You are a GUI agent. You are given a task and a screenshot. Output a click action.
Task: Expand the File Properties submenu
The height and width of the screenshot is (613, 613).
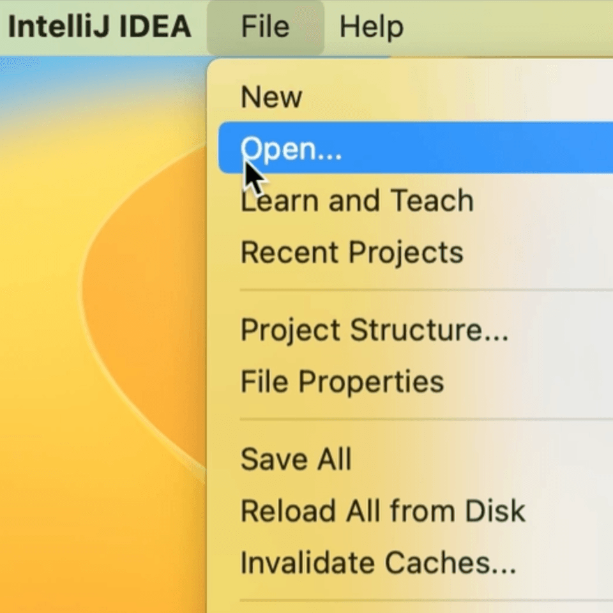[x=342, y=382]
